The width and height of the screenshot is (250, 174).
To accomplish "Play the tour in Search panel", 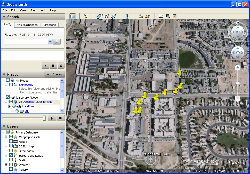I will click(x=46, y=66).
